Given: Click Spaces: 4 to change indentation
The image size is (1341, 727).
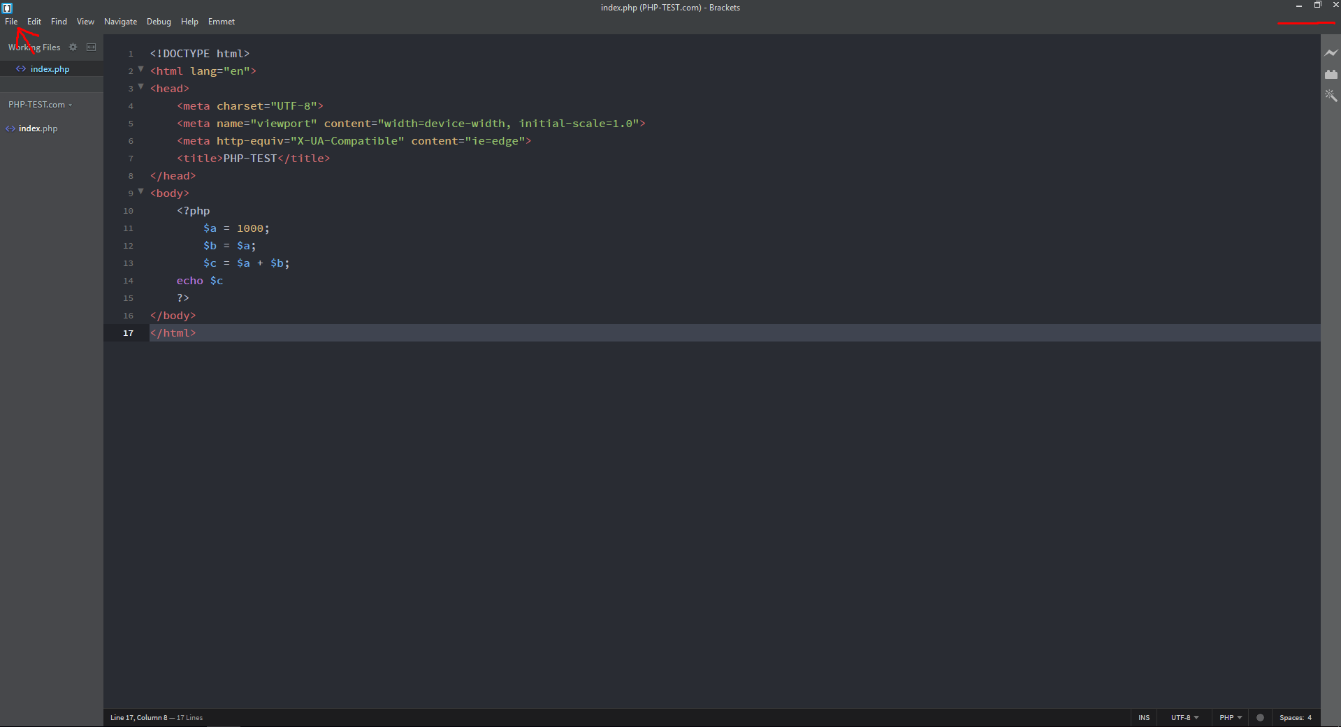Looking at the screenshot, I should pyautogui.click(x=1296, y=717).
